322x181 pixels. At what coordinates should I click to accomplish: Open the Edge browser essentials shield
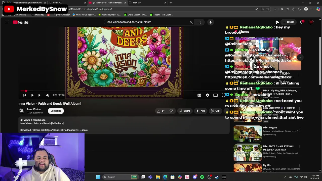click(x=300, y=9)
